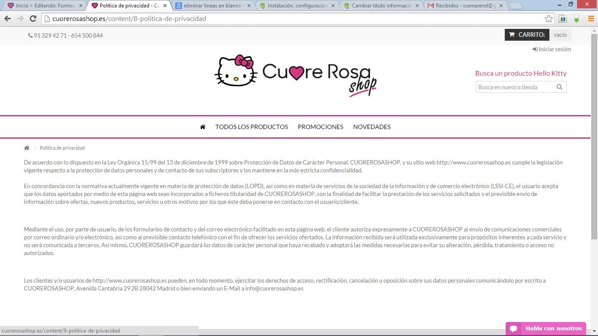The image size is (598, 336).
Task: Go back to the previous page
Action: point(7,18)
